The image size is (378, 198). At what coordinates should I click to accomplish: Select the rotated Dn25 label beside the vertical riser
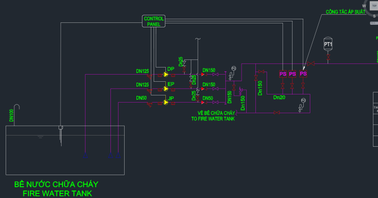(194, 96)
